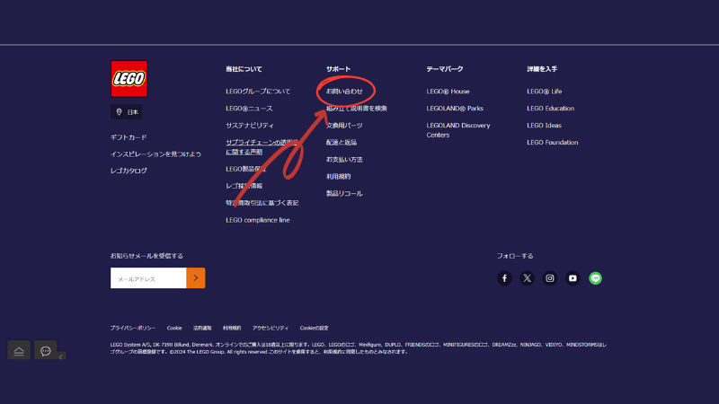Open LEGOグループについて link
719x404 pixels.
point(258,92)
